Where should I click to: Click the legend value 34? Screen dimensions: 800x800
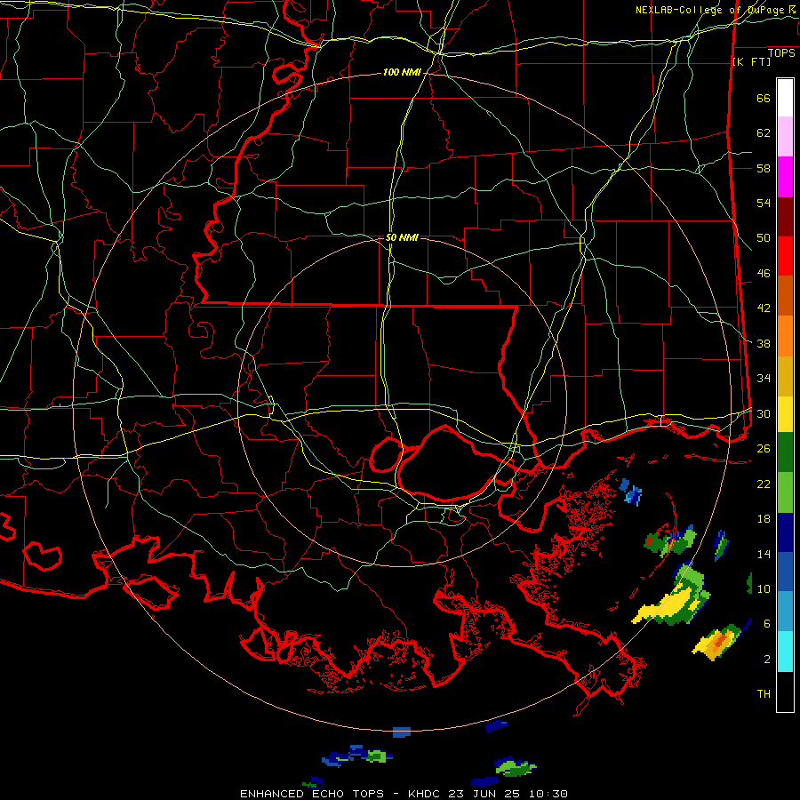point(764,379)
